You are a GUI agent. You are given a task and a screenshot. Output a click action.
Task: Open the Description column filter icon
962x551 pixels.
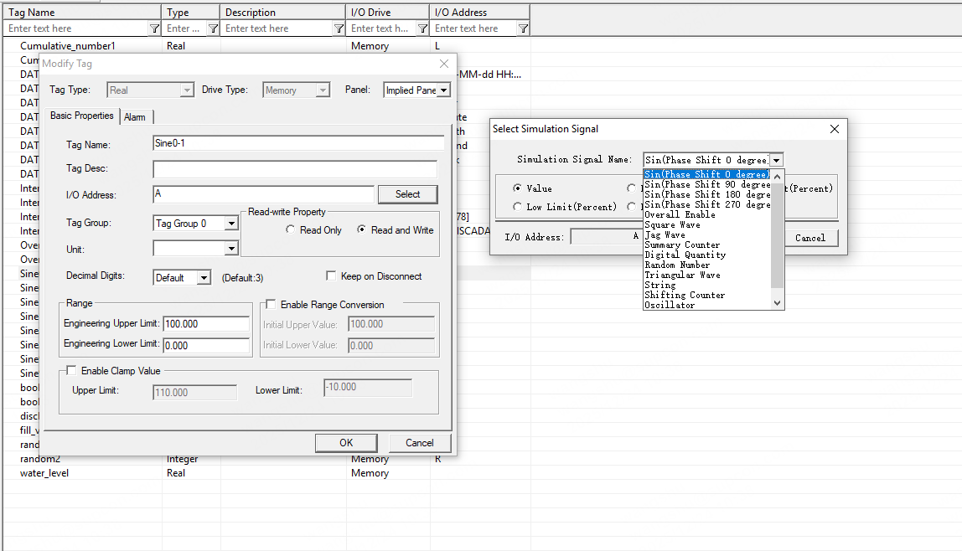[339, 28]
